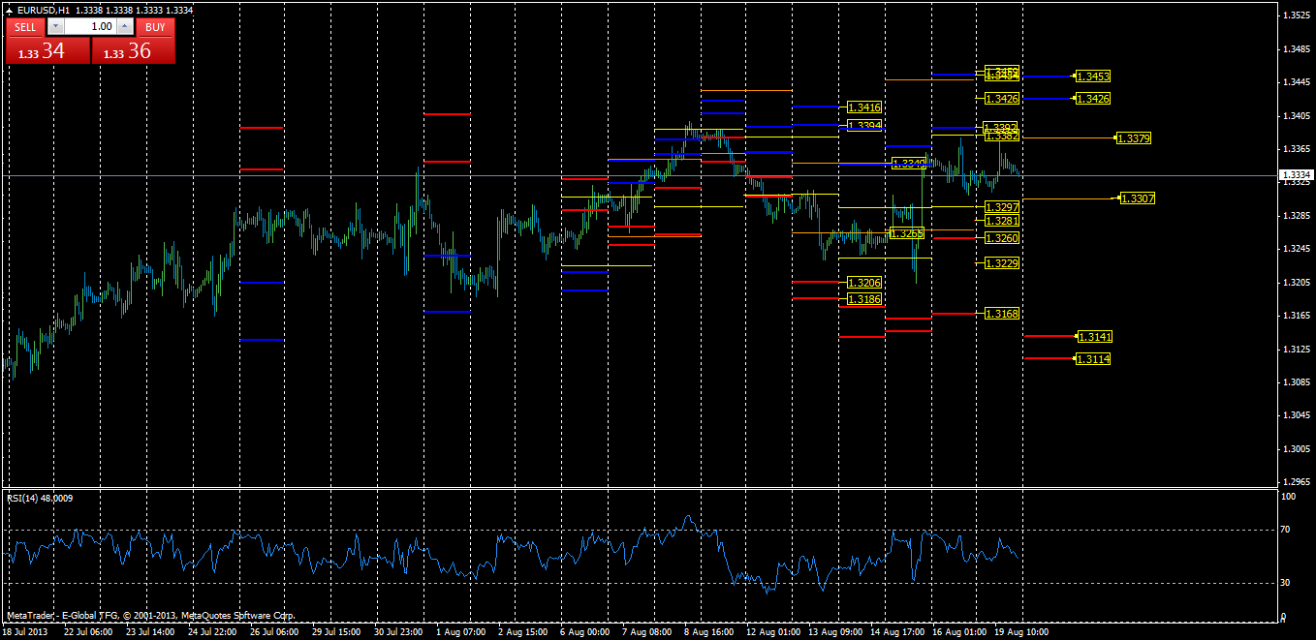Click the EURUSD,H1 chart title text
Screen dimensions: 1316x640
[x=43, y=9]
